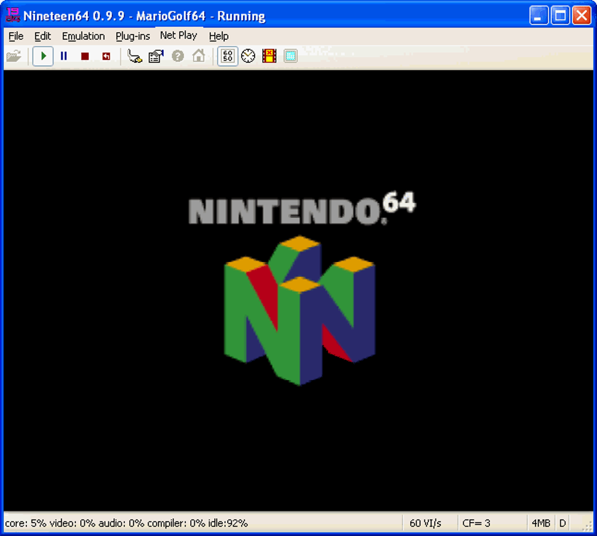Click the home page house icon
597x536 pixels.
(x=199, y=56)
